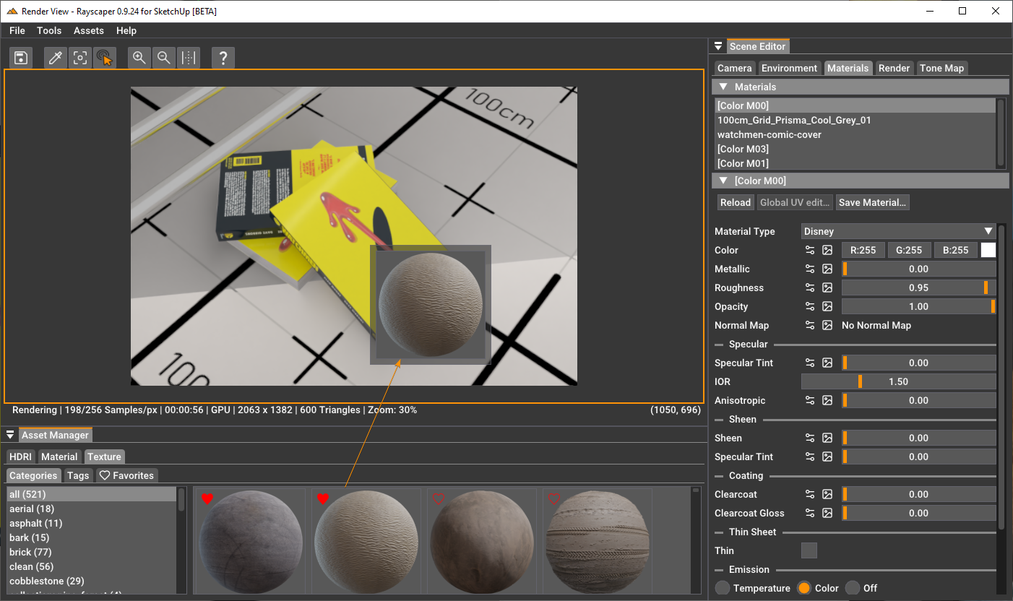Screen dimensions: 1013x601
Task: Click the Normal Map texture image icon
Action: pyautogui.click(x=827, y=325)
